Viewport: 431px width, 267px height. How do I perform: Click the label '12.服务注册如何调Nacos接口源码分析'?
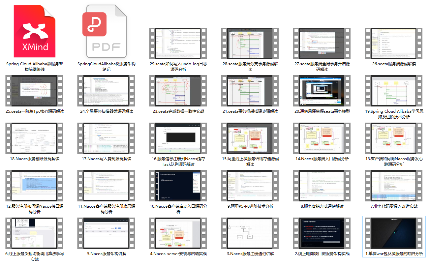coord(35,209)
